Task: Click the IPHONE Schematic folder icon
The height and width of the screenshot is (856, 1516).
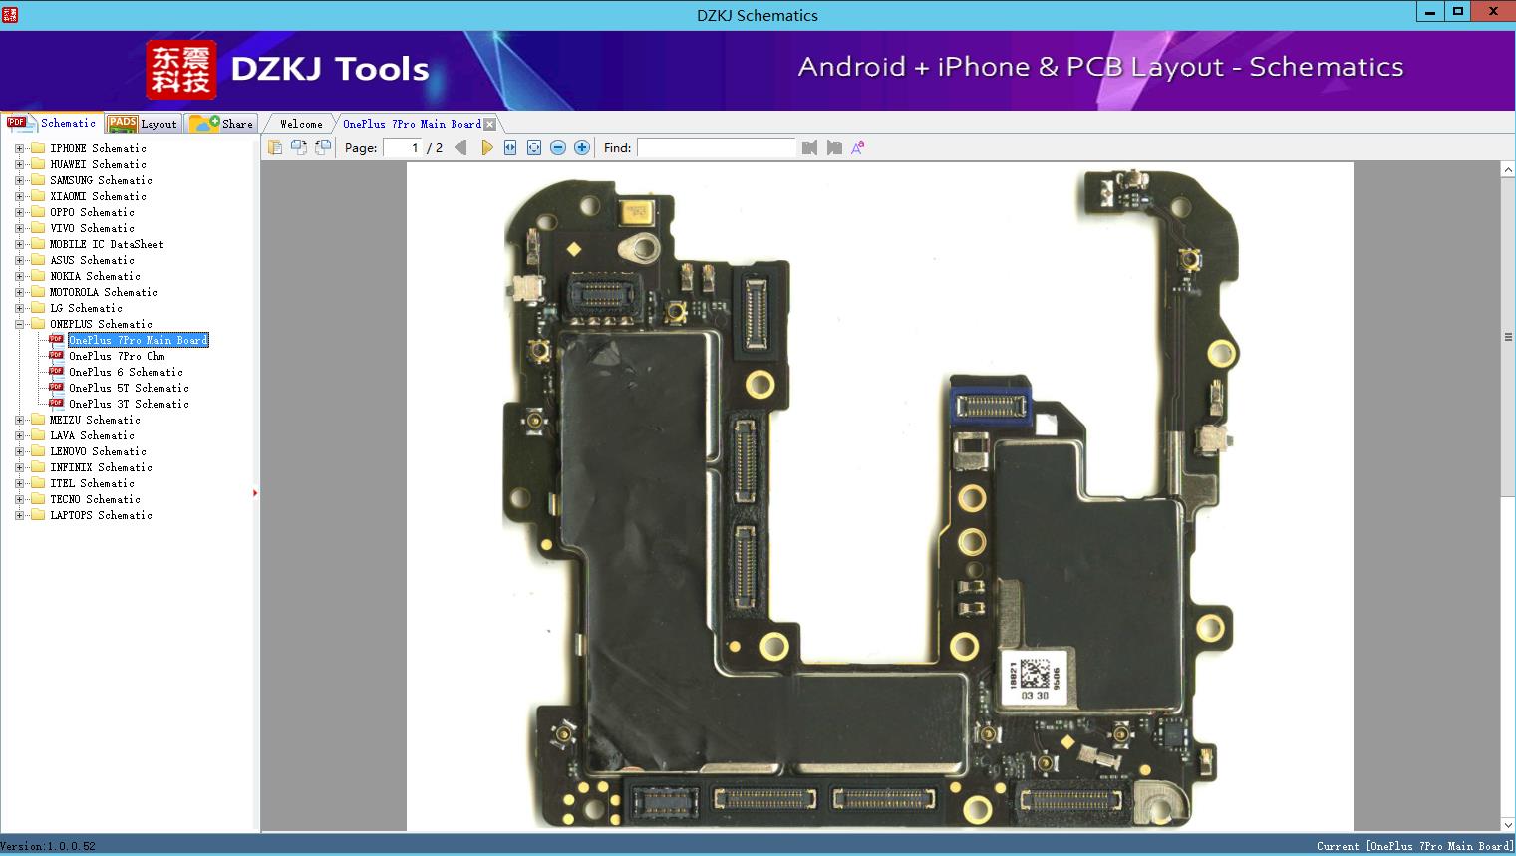Action: (x=38, y=148)
